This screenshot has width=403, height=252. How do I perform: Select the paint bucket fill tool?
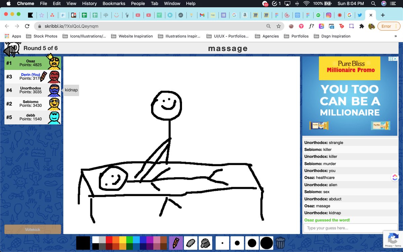[205, 243]
